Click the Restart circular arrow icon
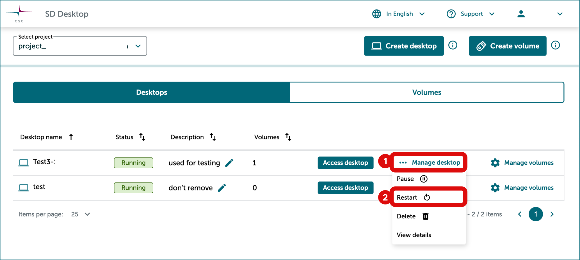Screen dimensions: 580x260 (x=427, y=197)
